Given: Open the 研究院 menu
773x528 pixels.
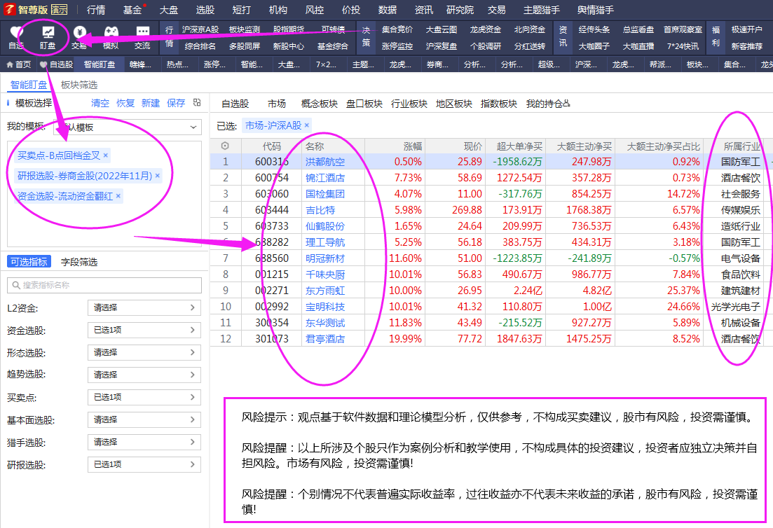Looking at the screenshot, I should click(x=460, y=10).
